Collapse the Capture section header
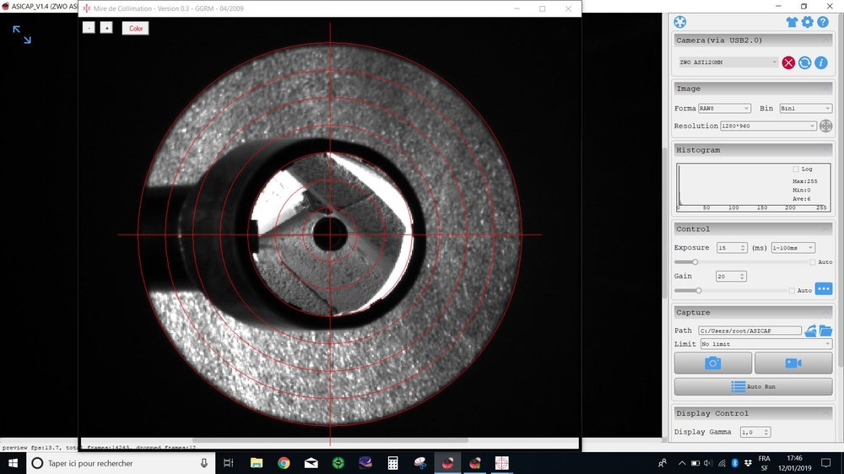The image size is (844, 474). (x=753, y=313)
